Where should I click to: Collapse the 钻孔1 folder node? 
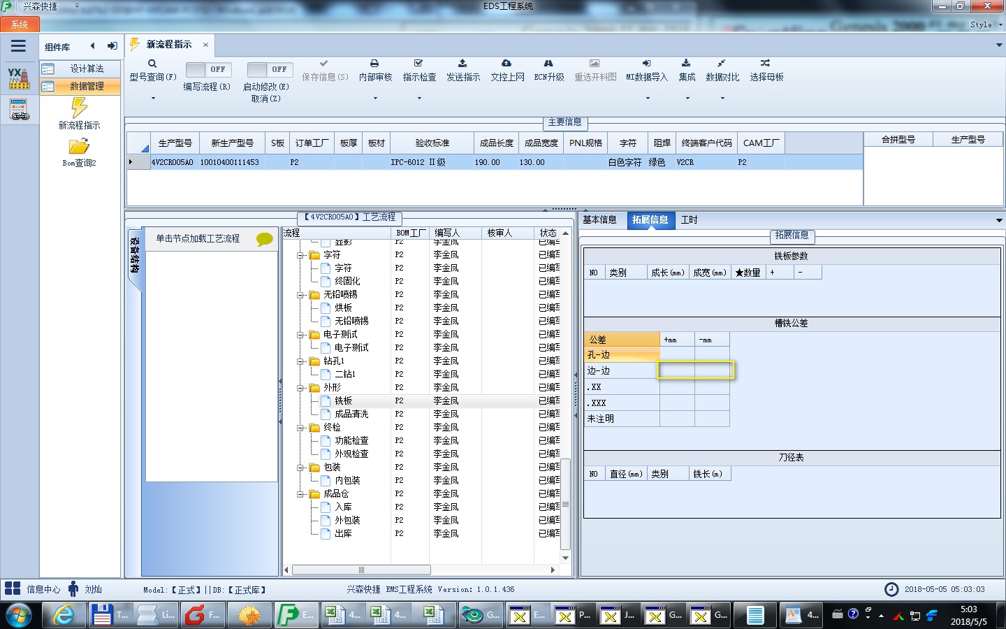point(301,361)
